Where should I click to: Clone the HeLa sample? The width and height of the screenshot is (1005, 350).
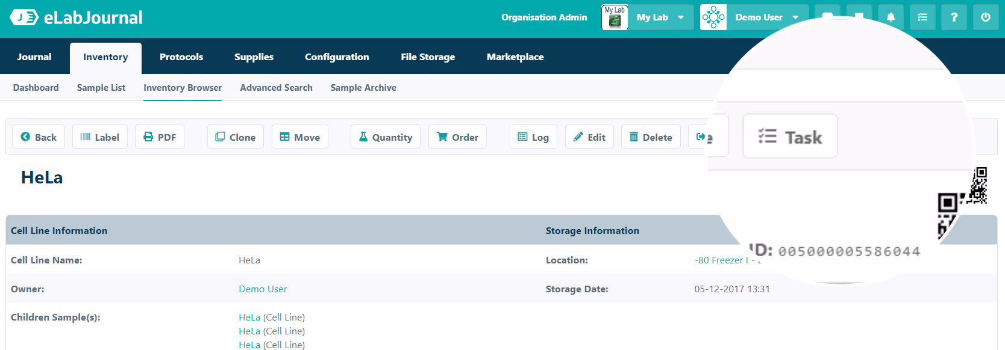coord(236,137)
